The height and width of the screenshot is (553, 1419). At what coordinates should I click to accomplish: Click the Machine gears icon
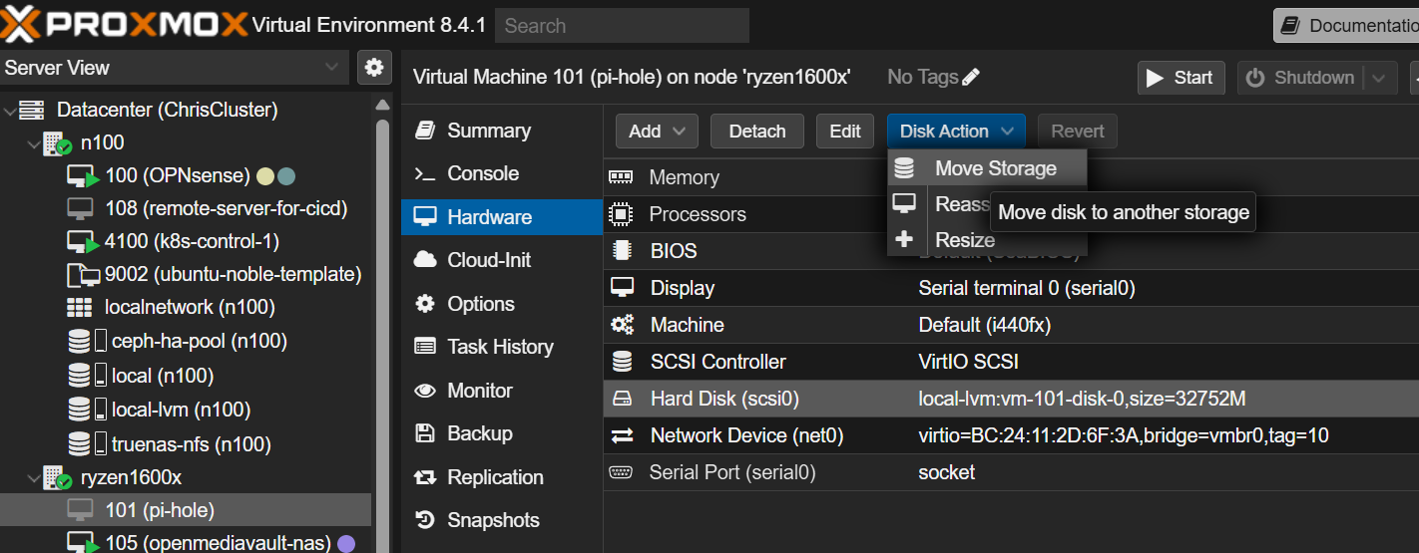coord(622,325)
